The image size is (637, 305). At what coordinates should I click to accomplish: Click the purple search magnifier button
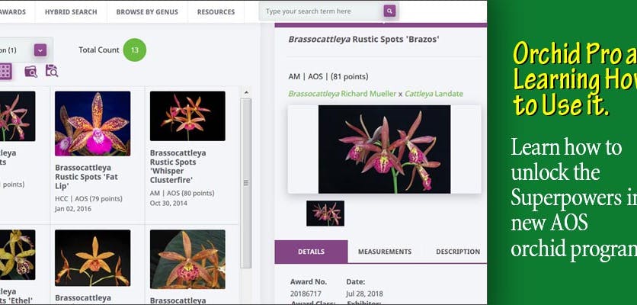[390, 11]
